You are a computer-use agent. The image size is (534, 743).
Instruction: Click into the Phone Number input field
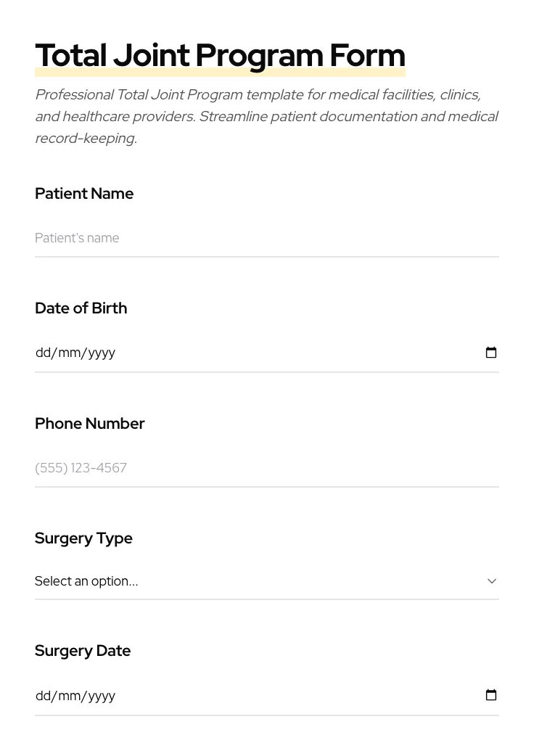click(266, 468)
